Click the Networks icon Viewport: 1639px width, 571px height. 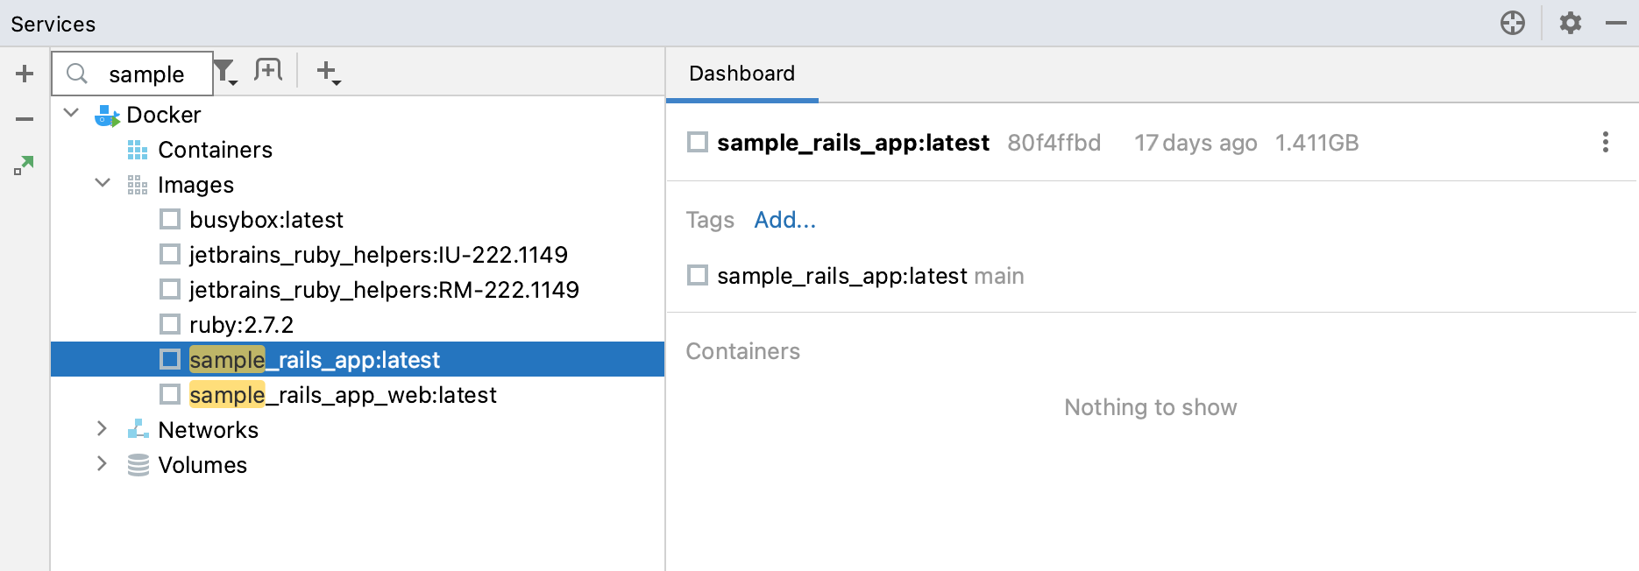(x=137, y=429)
